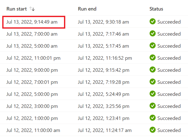
Task: Click success icon for 7:19:28 pm run
Action: click(153, 82)
